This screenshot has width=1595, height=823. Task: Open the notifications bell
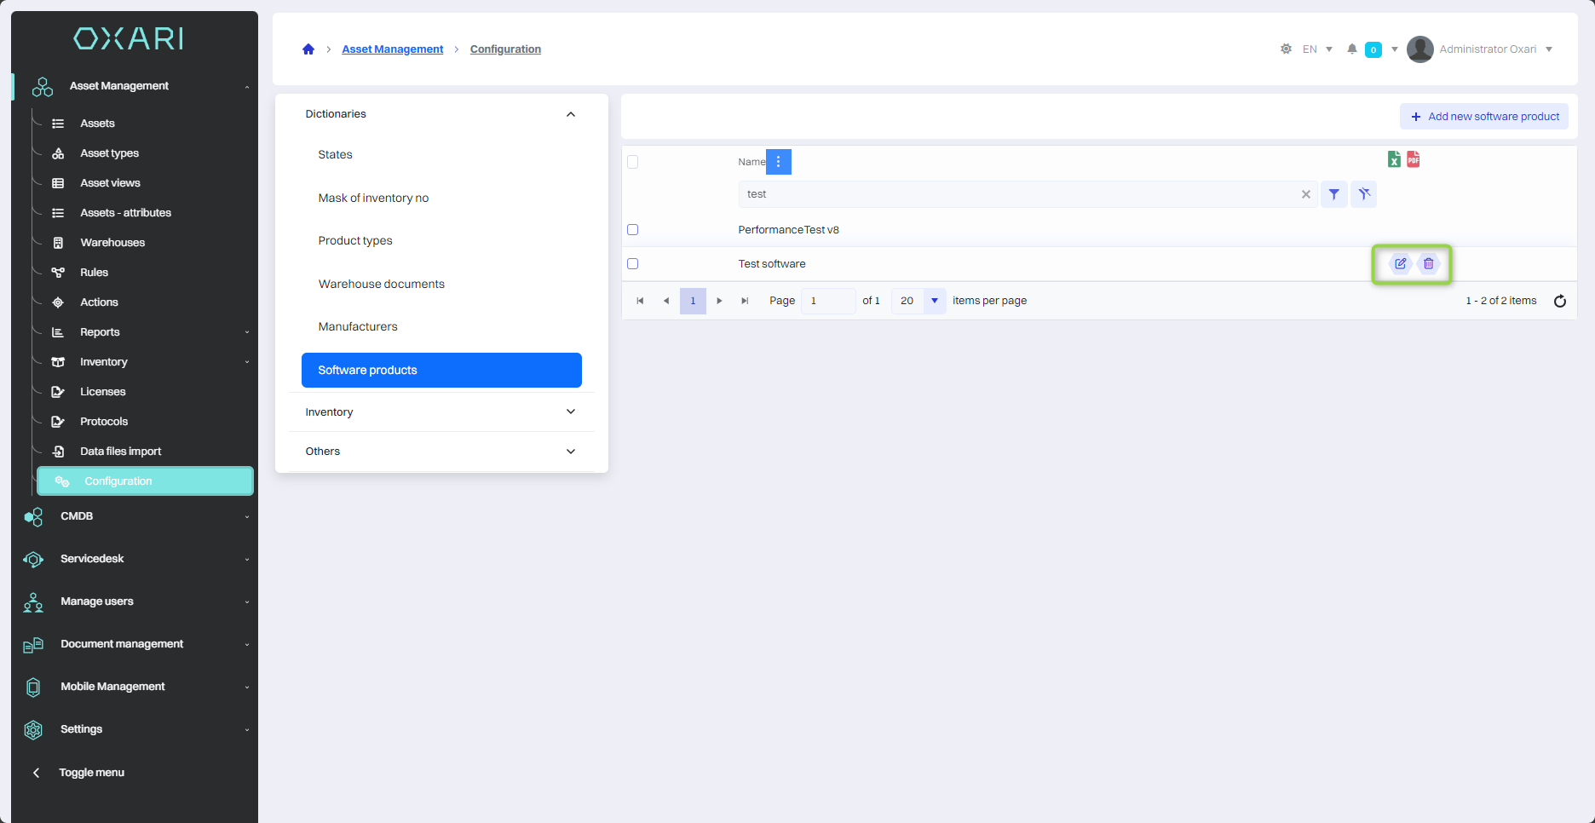point(1351,49)
